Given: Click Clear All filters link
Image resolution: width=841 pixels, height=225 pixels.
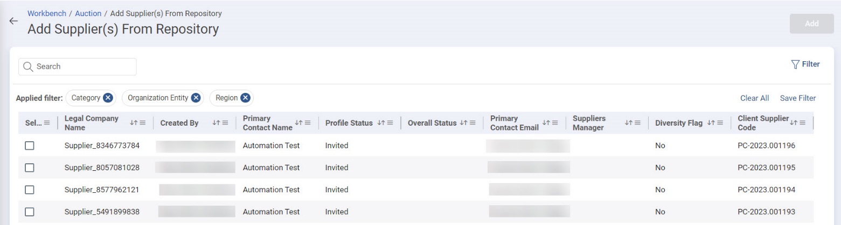Looking at the screenshot, I should [754, 98].
